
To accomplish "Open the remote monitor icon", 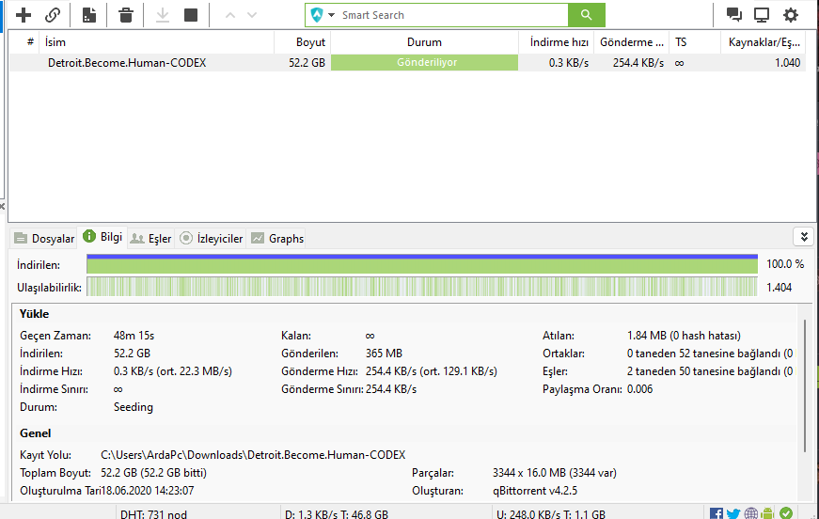I will tap(762, 15).
